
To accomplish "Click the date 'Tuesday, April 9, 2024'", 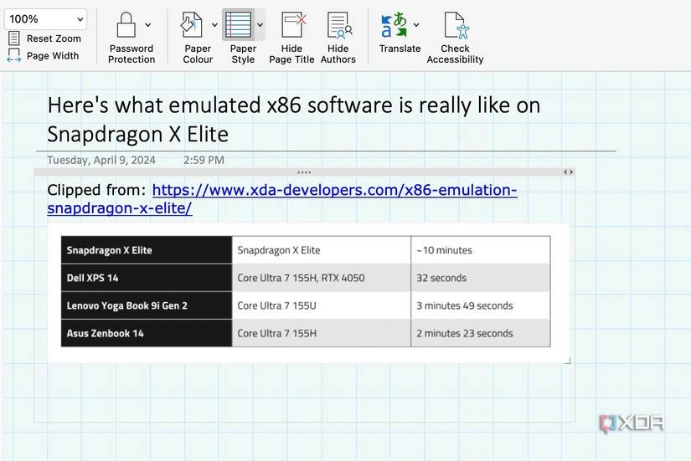I will (101, 160).
